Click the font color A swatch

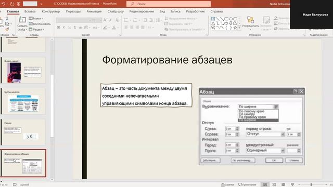(x=114, y=28)
